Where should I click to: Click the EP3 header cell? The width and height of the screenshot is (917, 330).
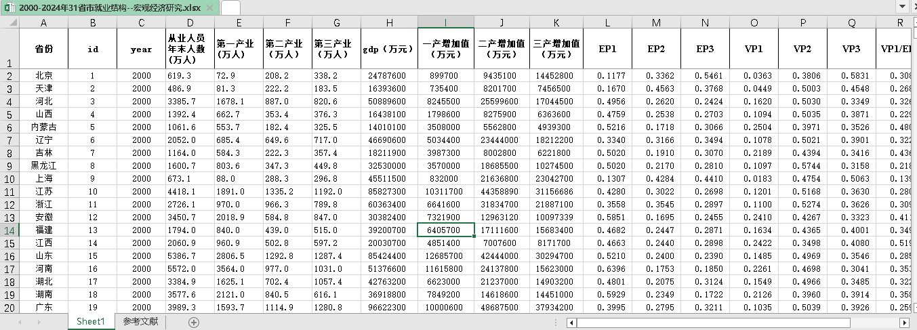pos(705,49)
